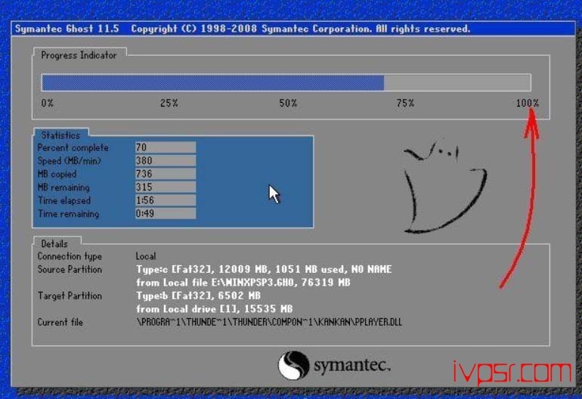The height and width of the screenshot is (399, 582).
Task: Click the 'Local' connection value
Action: (146, 256)
